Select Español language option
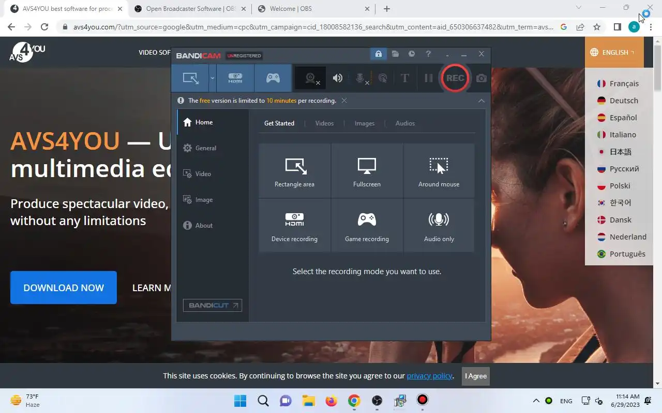Viewport: 662px width, 413px height. pyautogui.click(x=618, y=118)
